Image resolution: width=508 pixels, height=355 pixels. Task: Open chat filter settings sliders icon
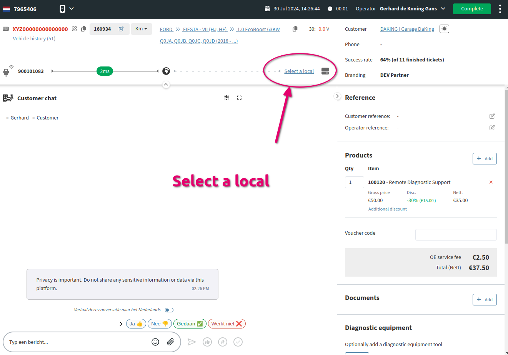point(226,98)
